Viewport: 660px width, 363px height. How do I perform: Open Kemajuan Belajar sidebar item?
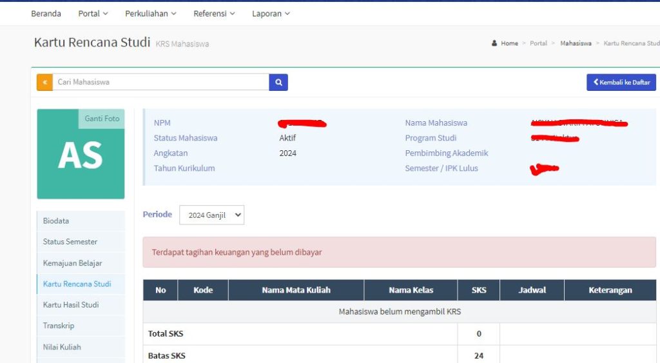72,263
